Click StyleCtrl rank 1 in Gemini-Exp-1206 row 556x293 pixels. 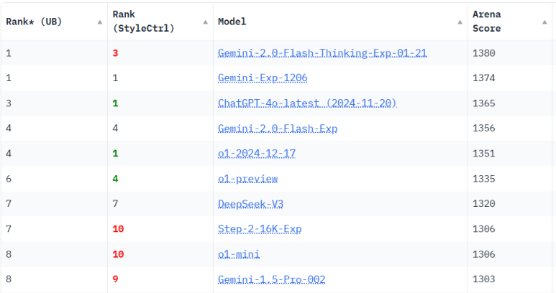[115, 78]
